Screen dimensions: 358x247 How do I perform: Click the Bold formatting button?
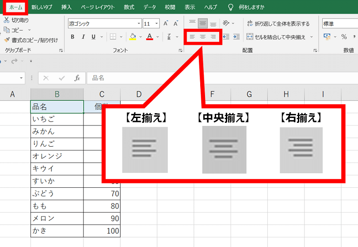click(72, 37)
